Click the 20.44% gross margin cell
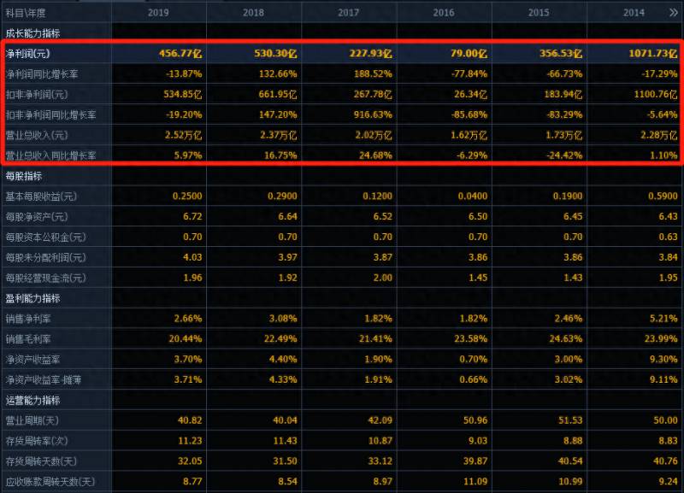Screen dimensions: 684x493 click(186, 339)
